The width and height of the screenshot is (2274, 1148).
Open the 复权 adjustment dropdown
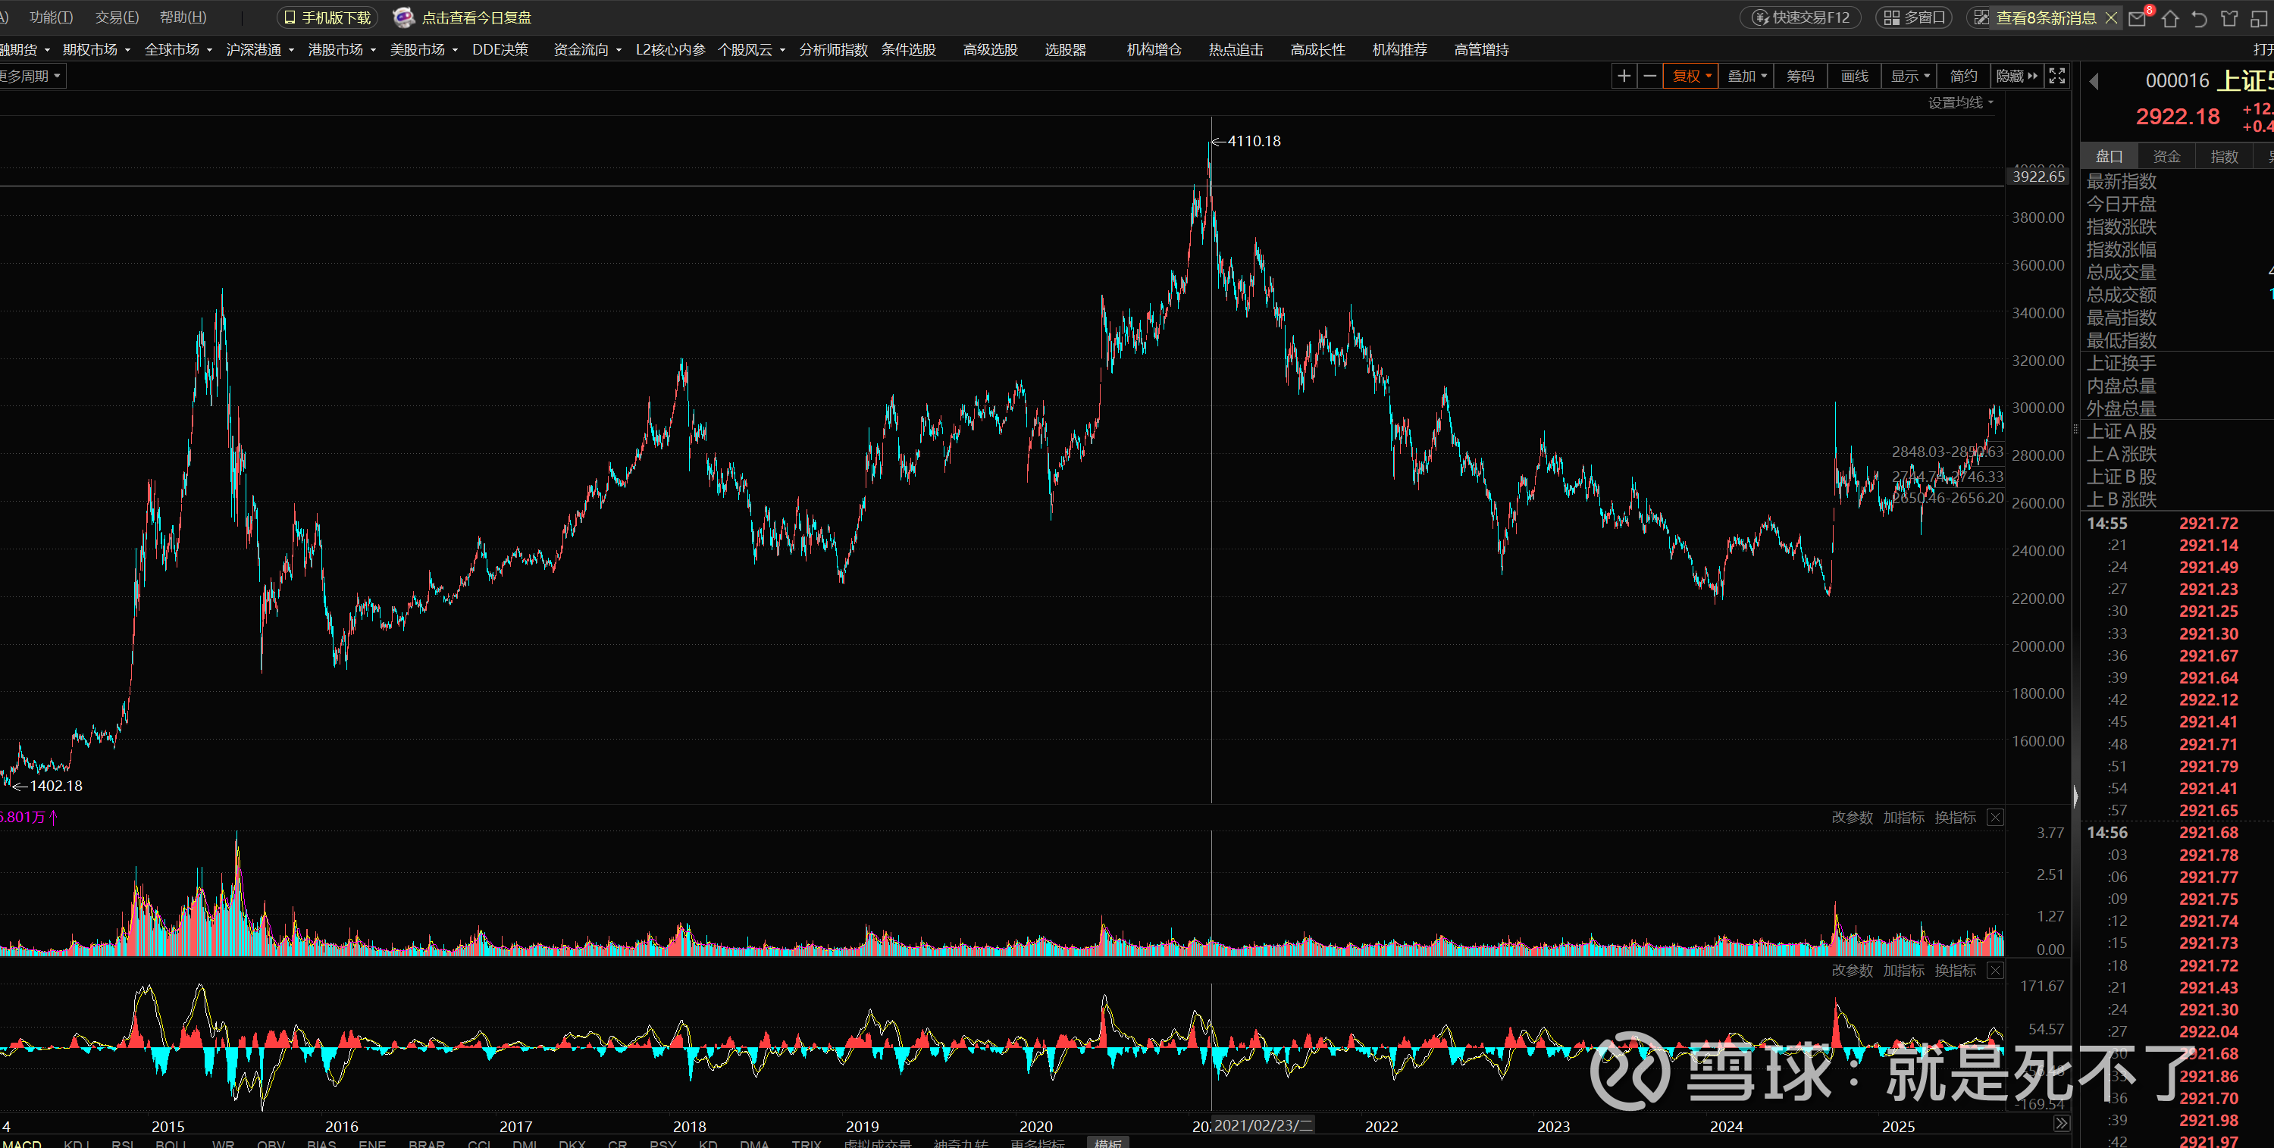(x=1690, y=76)
